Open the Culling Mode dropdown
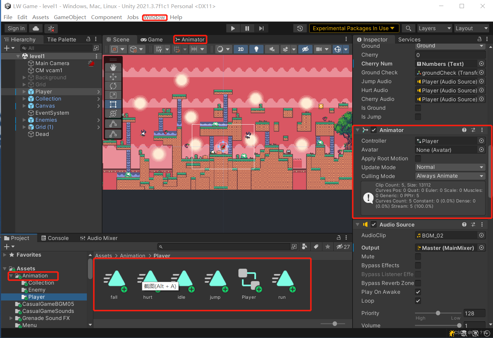493x338 pixels. 450,176
